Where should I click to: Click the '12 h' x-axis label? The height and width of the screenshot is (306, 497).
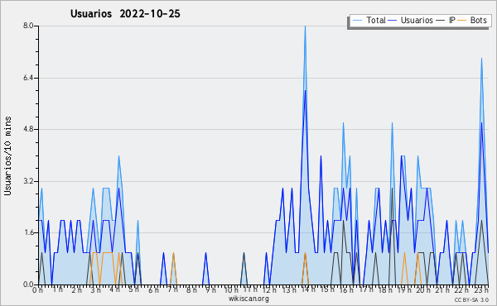269,289
